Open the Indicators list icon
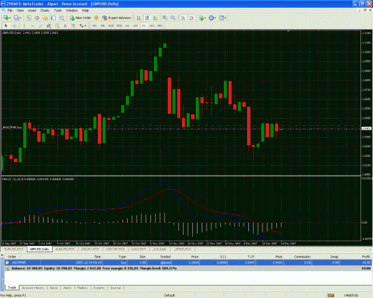This screenshot has width=373, height=298. (202, 18)
